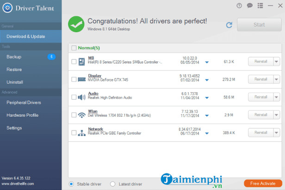Open Reinstall options arrow for Display row

click(277, 79)
